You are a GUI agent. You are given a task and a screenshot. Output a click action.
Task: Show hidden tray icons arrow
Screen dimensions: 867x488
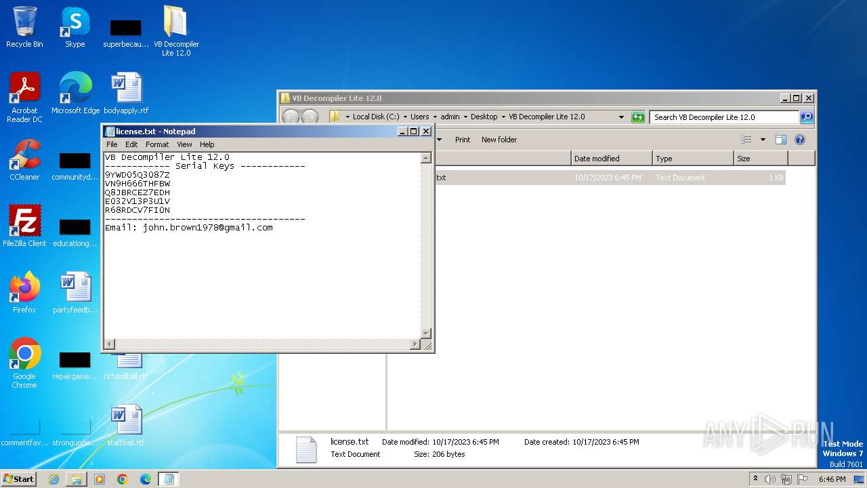point(755,479)
